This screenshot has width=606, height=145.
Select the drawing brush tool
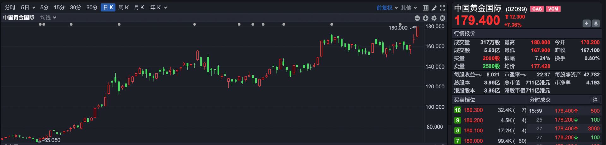coord(434,8)
